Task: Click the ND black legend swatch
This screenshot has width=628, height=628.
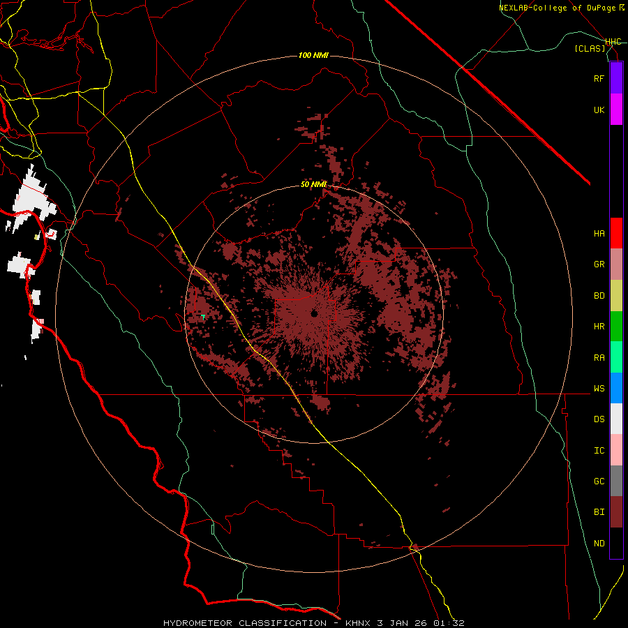Action: 616,543
